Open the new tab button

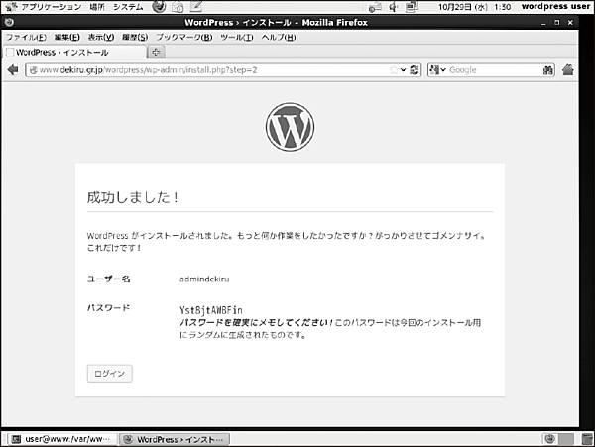157,52
